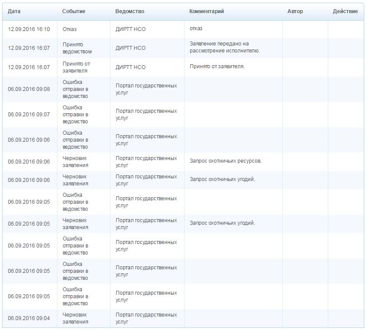Click the Отказ event cell
The height and width of the screenshot is (331, 369).
[x=70, y=29]
